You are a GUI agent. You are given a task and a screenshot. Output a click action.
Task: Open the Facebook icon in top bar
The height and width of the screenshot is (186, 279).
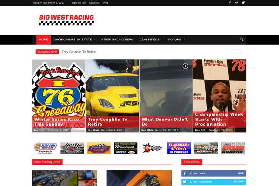pos(230,3)
